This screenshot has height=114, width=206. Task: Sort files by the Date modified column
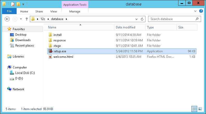click(125, 27)
